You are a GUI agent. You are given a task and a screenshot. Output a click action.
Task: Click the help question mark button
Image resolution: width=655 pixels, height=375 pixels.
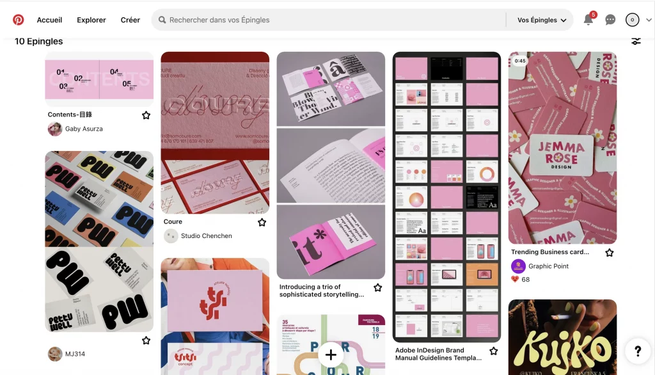click(638, 351)
